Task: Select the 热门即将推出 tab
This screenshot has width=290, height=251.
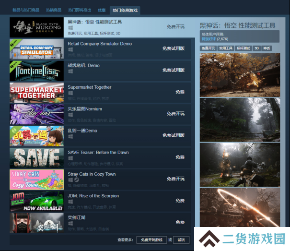Action: click(x=80, y=10)
